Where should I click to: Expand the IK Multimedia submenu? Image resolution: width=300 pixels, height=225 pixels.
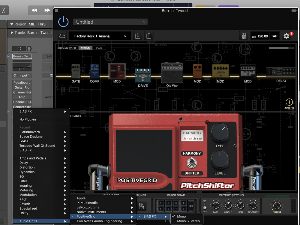[x=103, y=203]
